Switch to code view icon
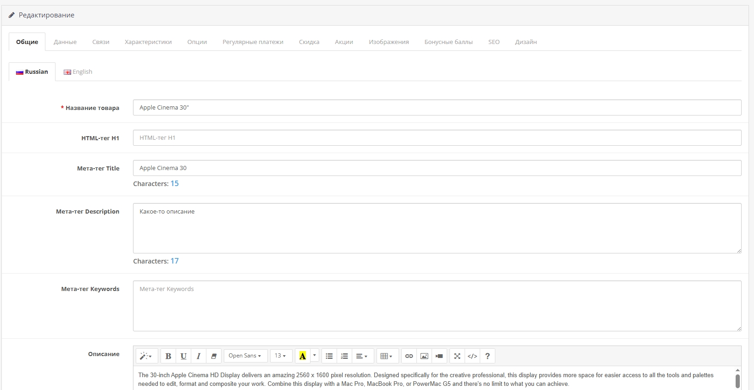The image size is (754, 390). [x=472, y=356]
